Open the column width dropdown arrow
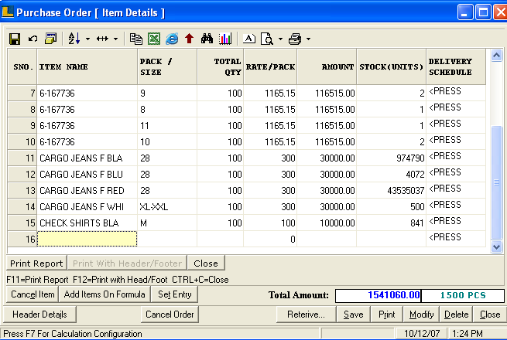Screen dimensions: 507x340 pyautogui.click(x=116, y=39)
